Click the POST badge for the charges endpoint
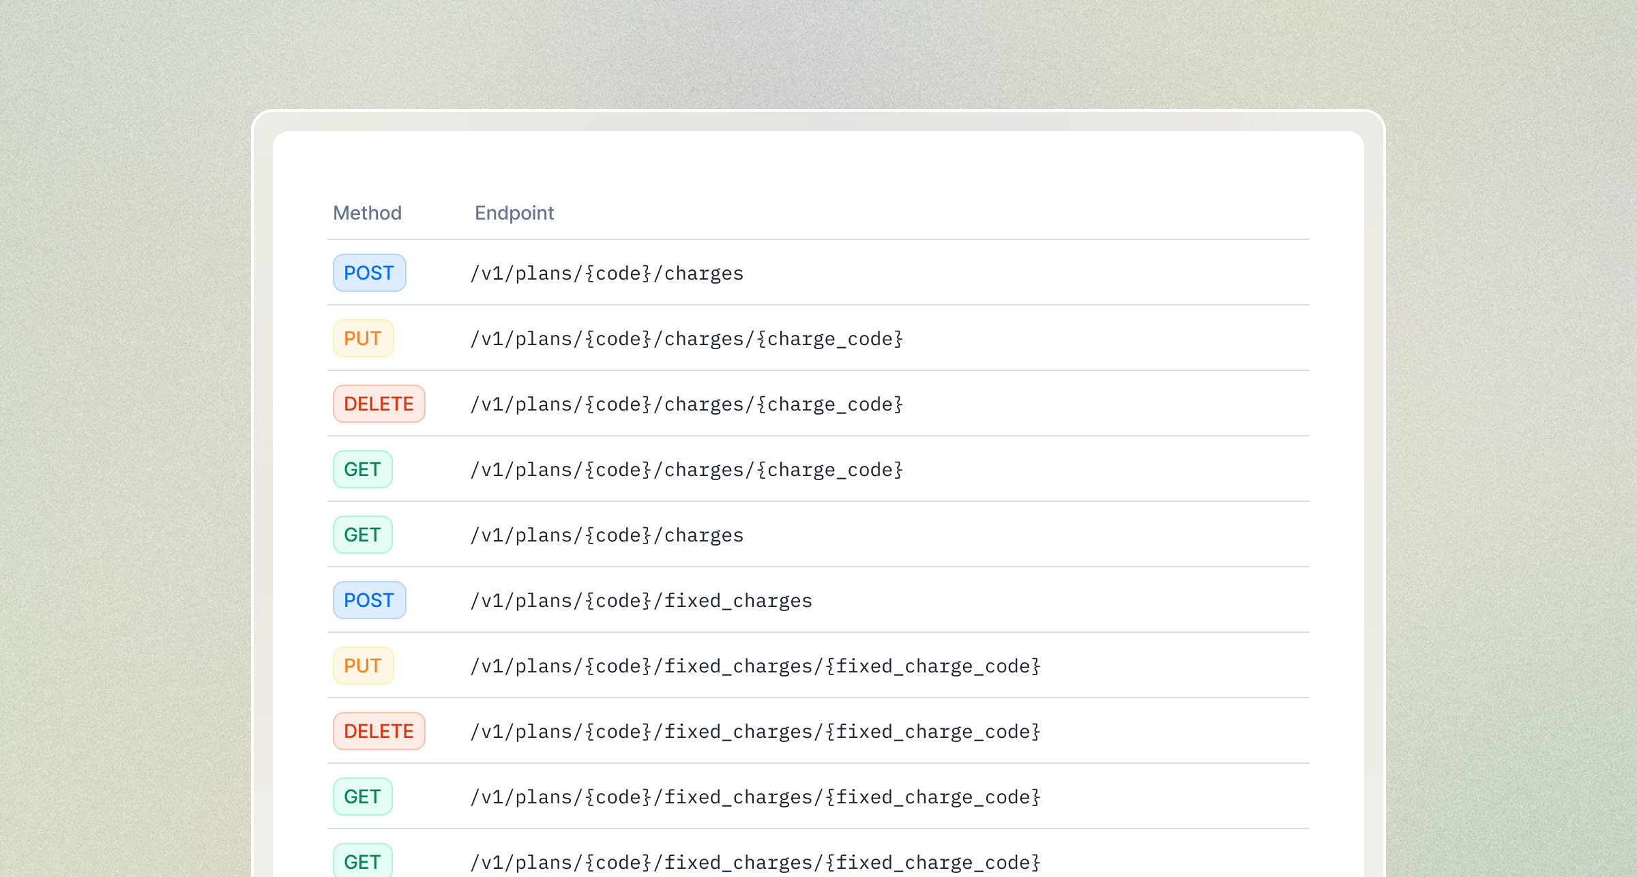This screenshot has width=1637, height=877. [x=369, y=273]
